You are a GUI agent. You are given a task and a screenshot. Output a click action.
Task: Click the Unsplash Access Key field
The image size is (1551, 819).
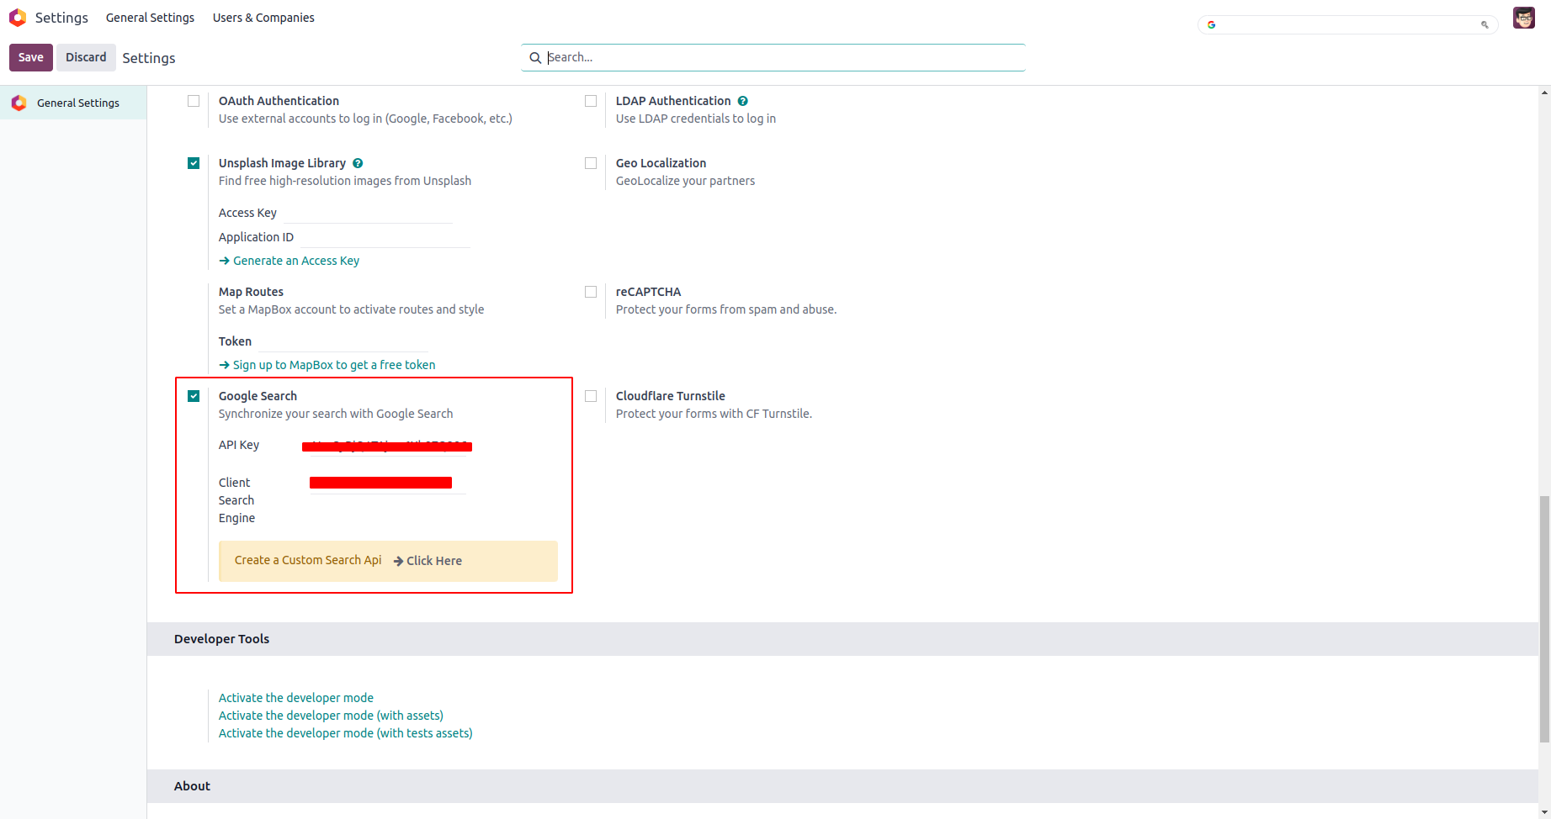(369, 213)
